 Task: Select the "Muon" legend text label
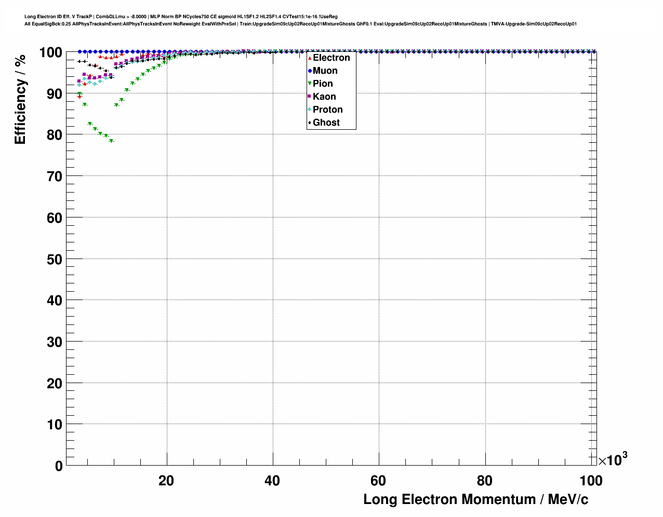point(325,71)
